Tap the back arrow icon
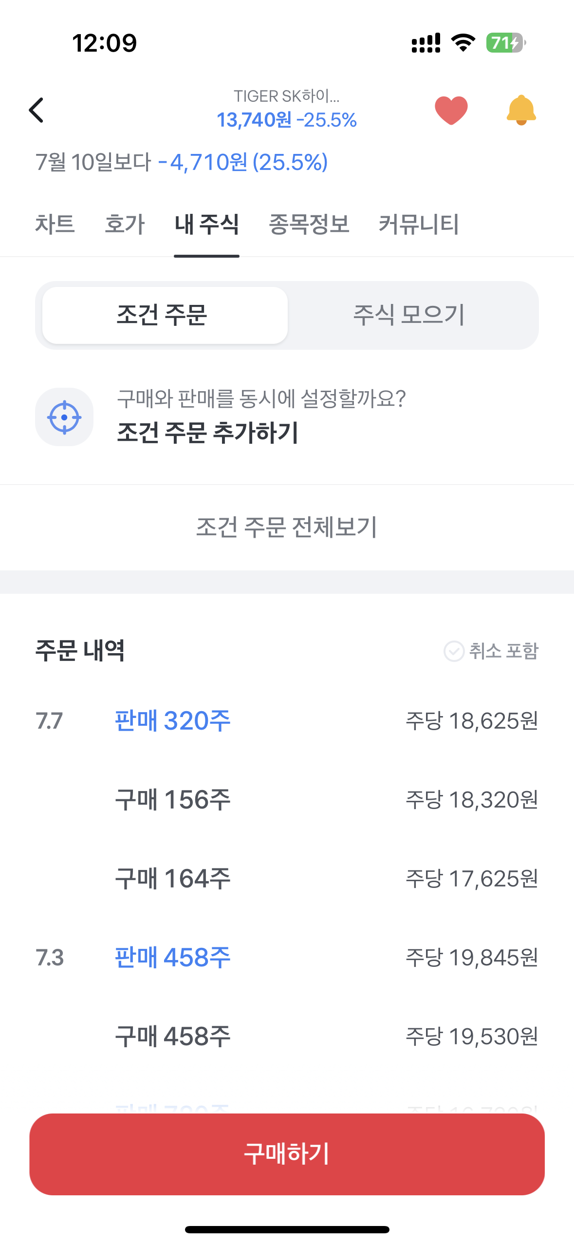Screen dimensions: 574x1245 tap(37, 110)
